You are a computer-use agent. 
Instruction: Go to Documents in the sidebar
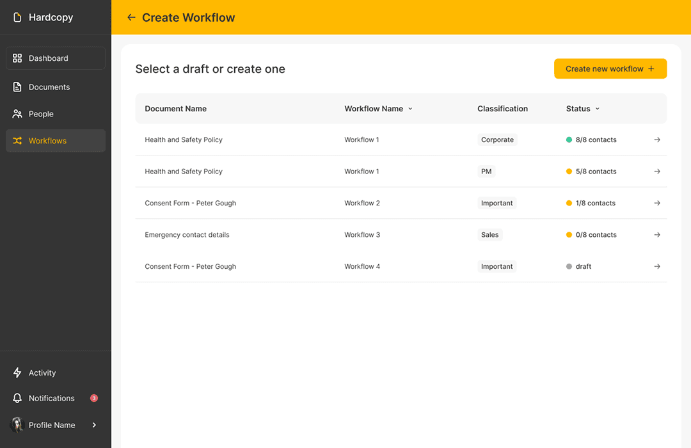49,87
